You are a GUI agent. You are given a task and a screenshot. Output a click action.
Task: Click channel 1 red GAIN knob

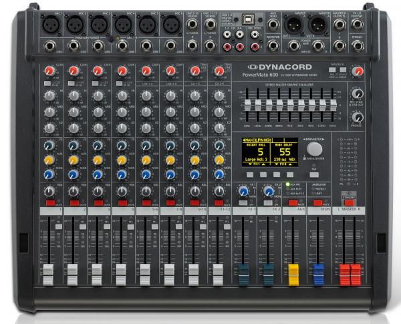(50, 71)
